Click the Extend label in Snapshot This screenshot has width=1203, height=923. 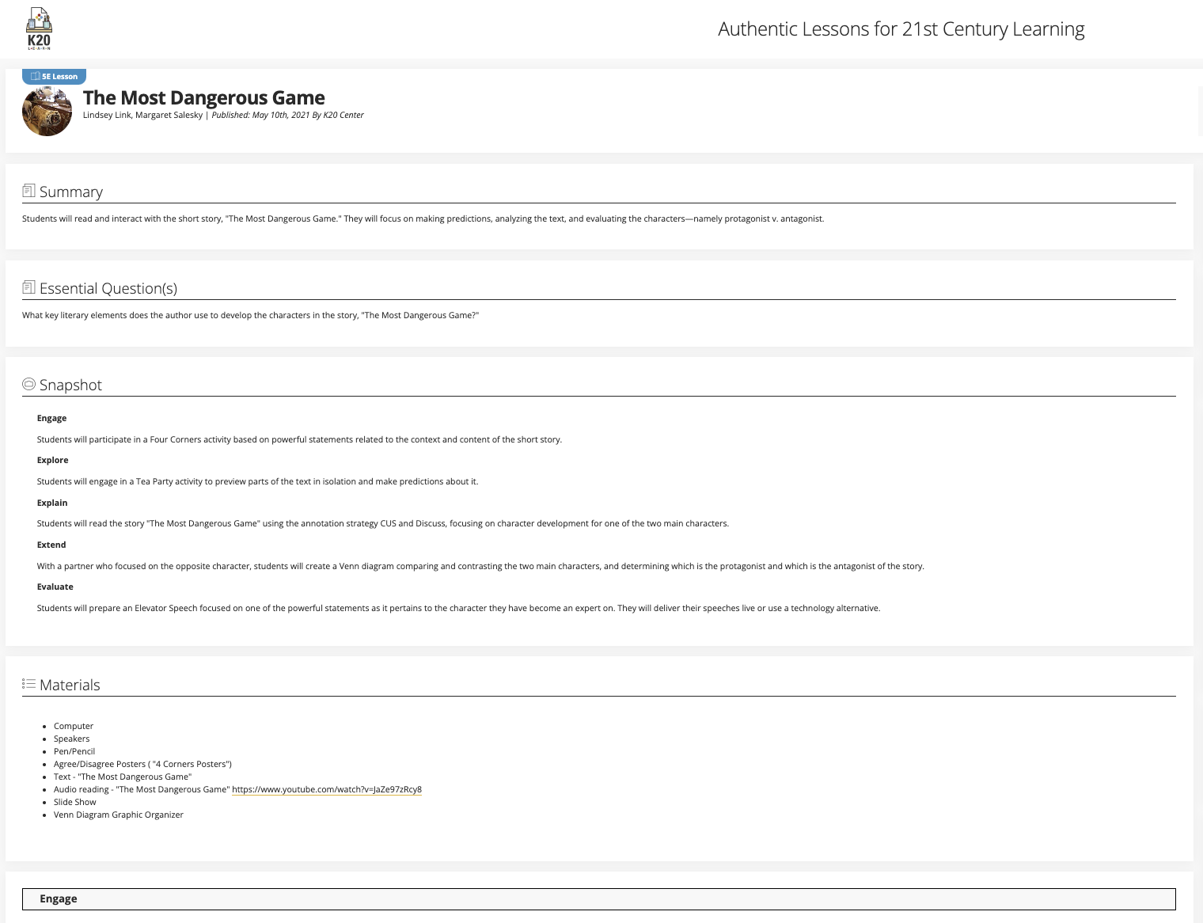(x=51, y=545)
